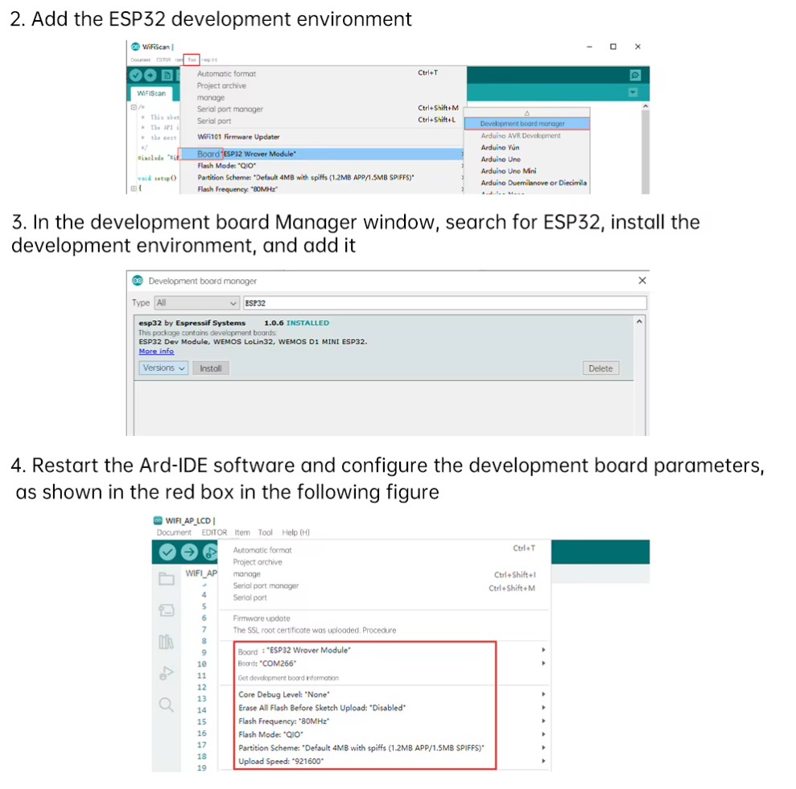Click the Verify checkmark icon in WiFiScan window
The height and width of the screenshot is (789, 796).
[135, 75]
